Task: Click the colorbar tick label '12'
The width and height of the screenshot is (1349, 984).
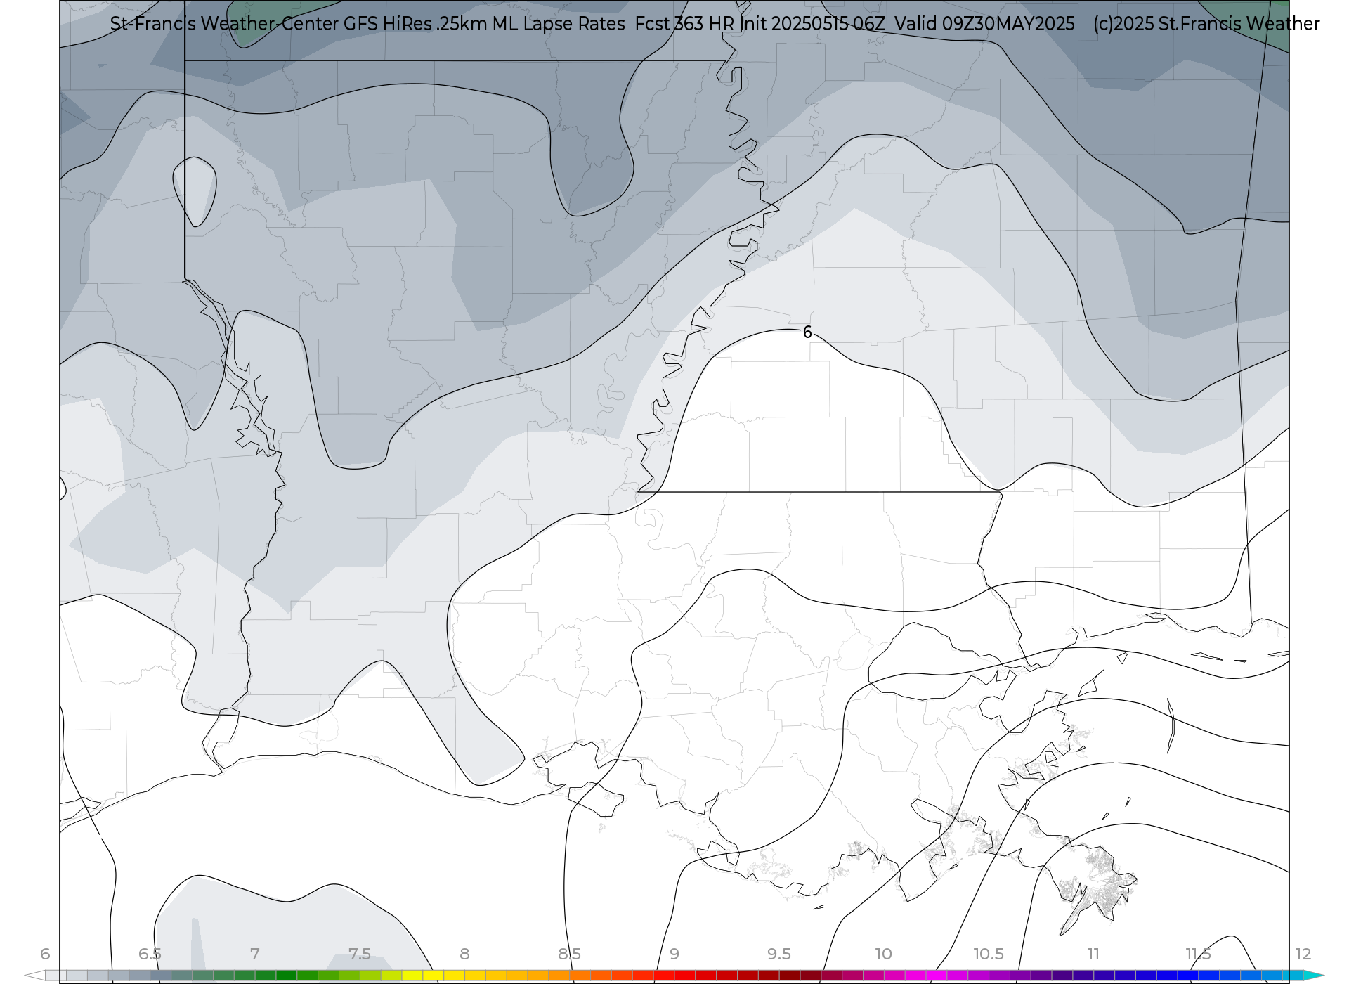Action: (1303, 954)
